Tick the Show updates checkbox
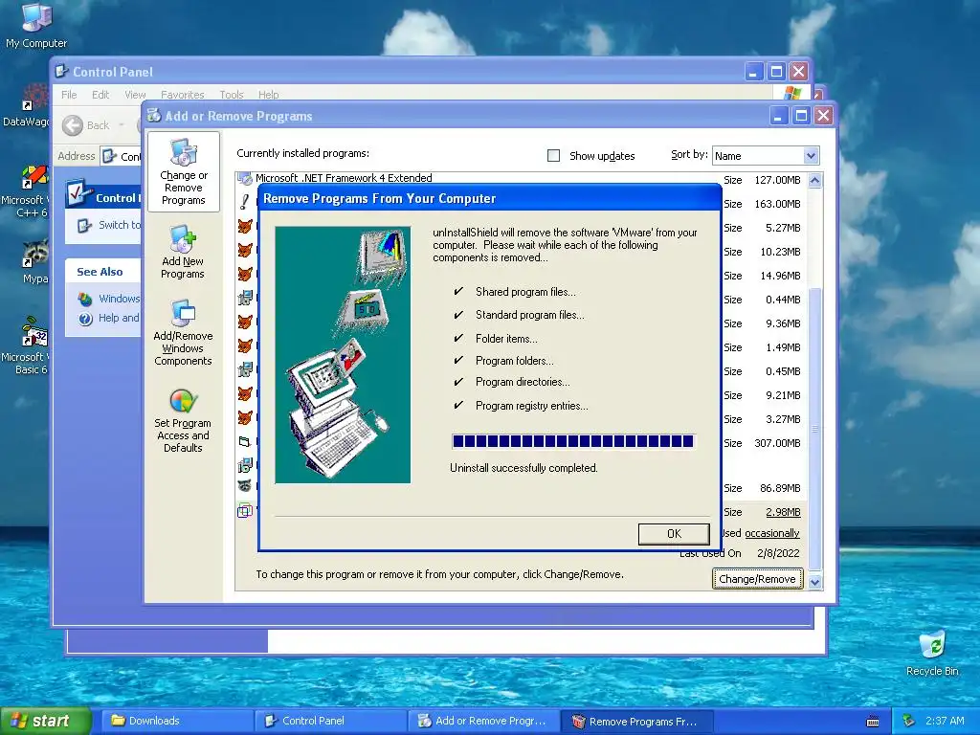The height and width of the screenshot is (735, 980). [x=554, y=156]
